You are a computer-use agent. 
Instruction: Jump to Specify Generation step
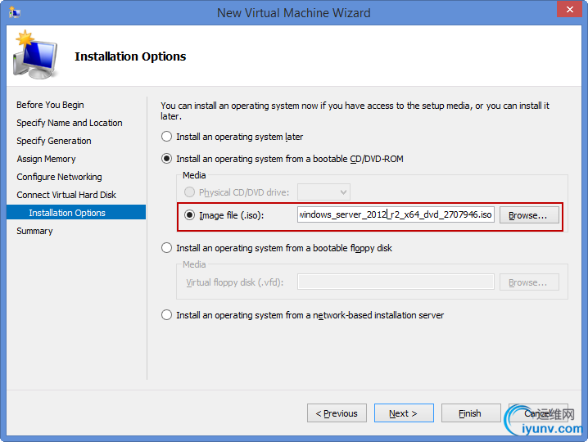(x=54, y=141)
